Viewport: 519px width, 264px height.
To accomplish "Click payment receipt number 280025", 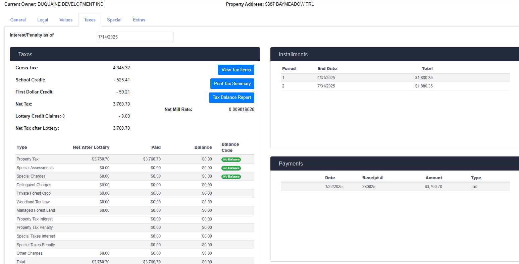I will pyautogui.click(x=369, y=187).
